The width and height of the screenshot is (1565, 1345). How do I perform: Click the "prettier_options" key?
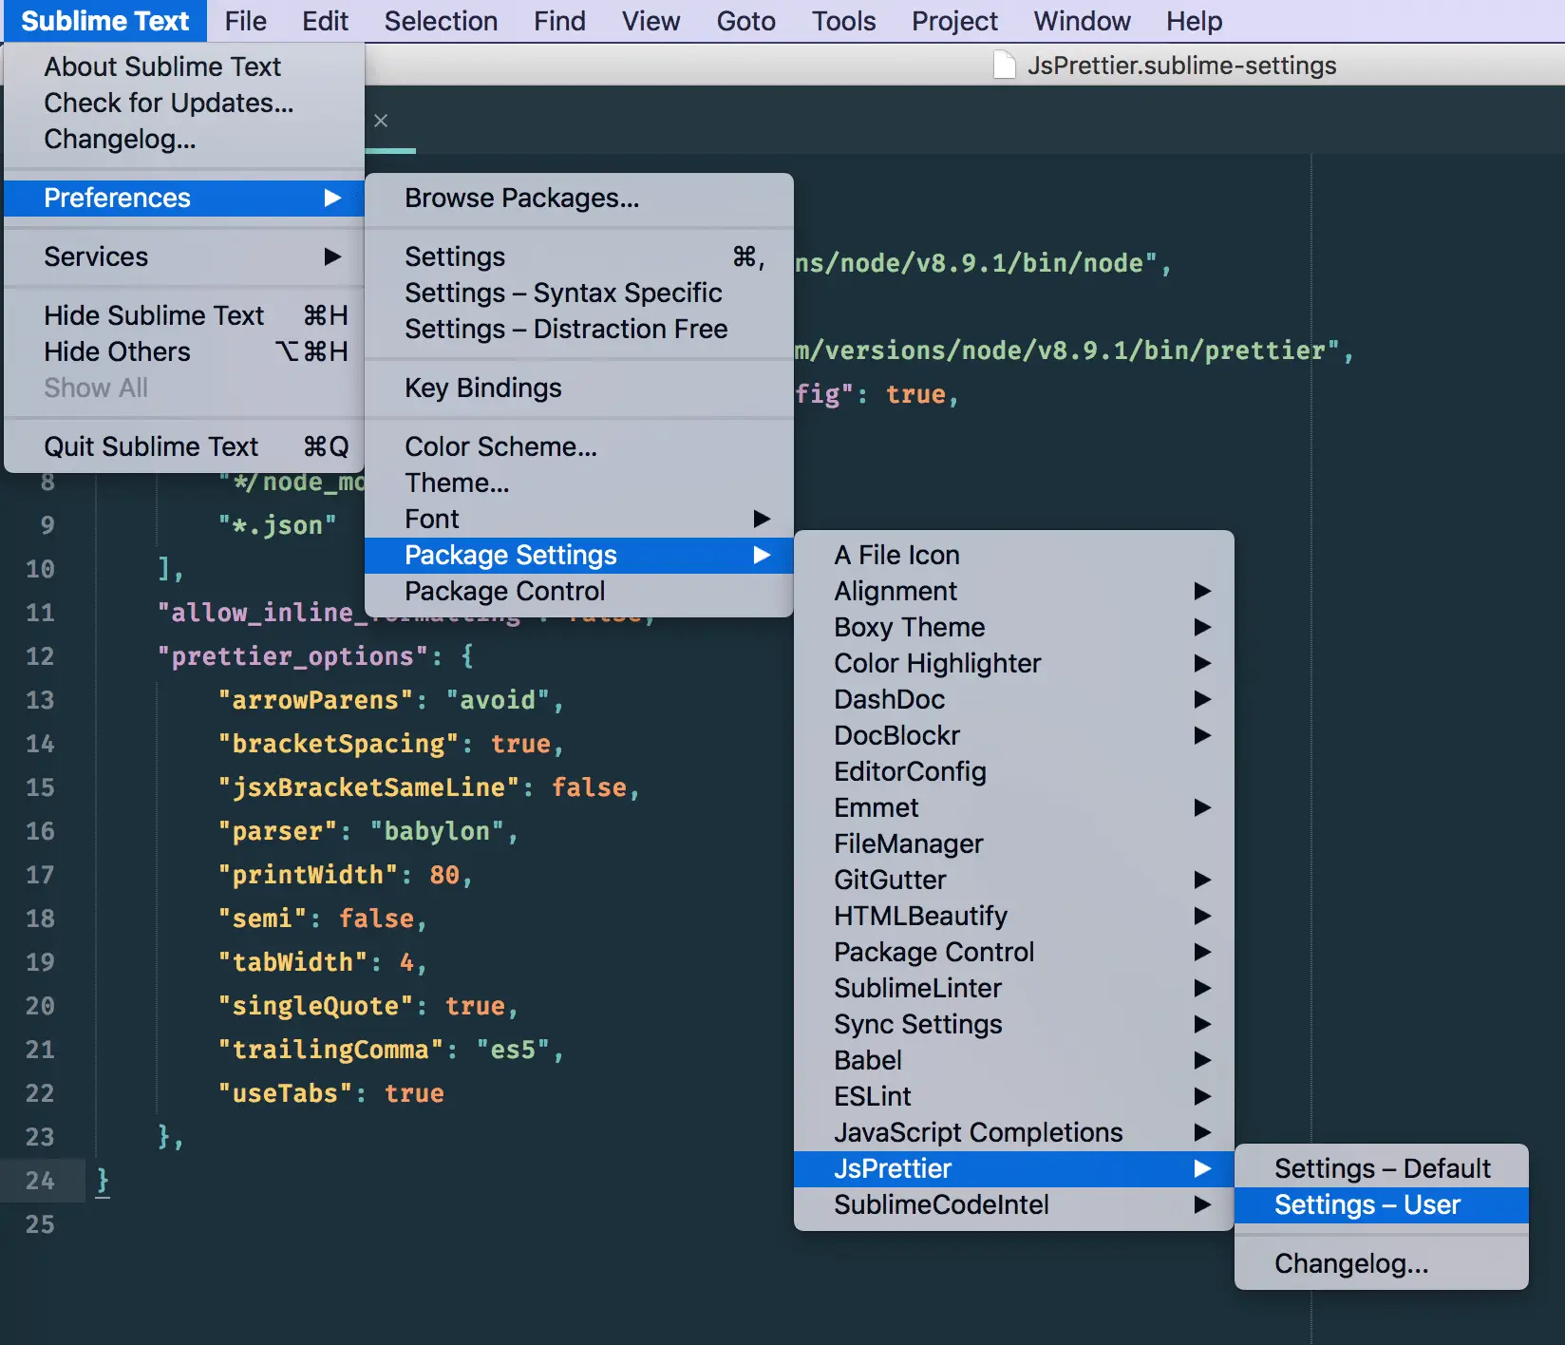pyautogui.click(x=293, y=656)
